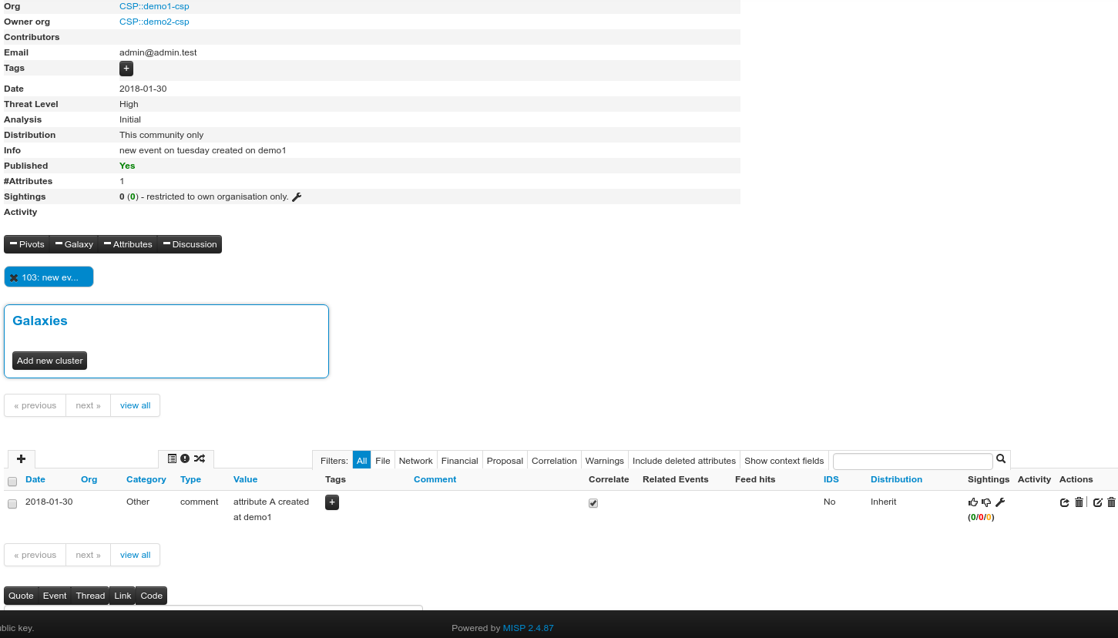Image resolution: width=1118 pixels, height=638 pixels.
Task: Open advanced sightings wrench in attribute row
Action: tap(1000, 502)
